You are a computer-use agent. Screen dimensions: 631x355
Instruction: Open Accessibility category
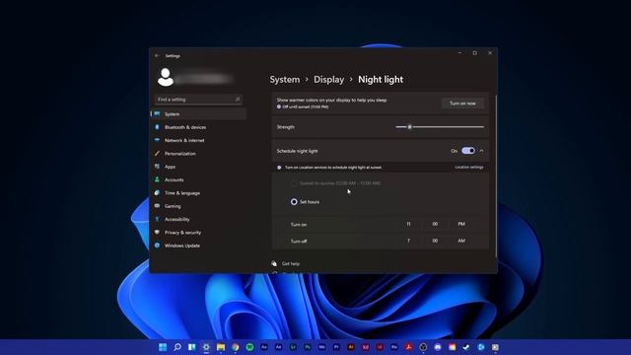198,219
